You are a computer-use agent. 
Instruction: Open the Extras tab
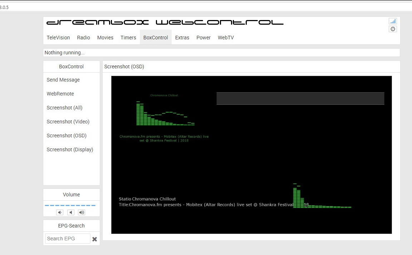(182, 38)
